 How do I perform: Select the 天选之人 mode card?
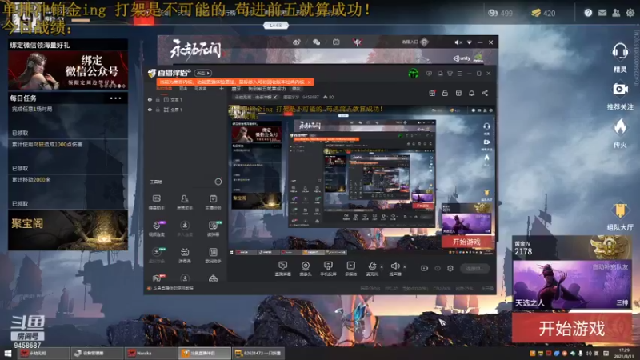[x=572, y=286]
